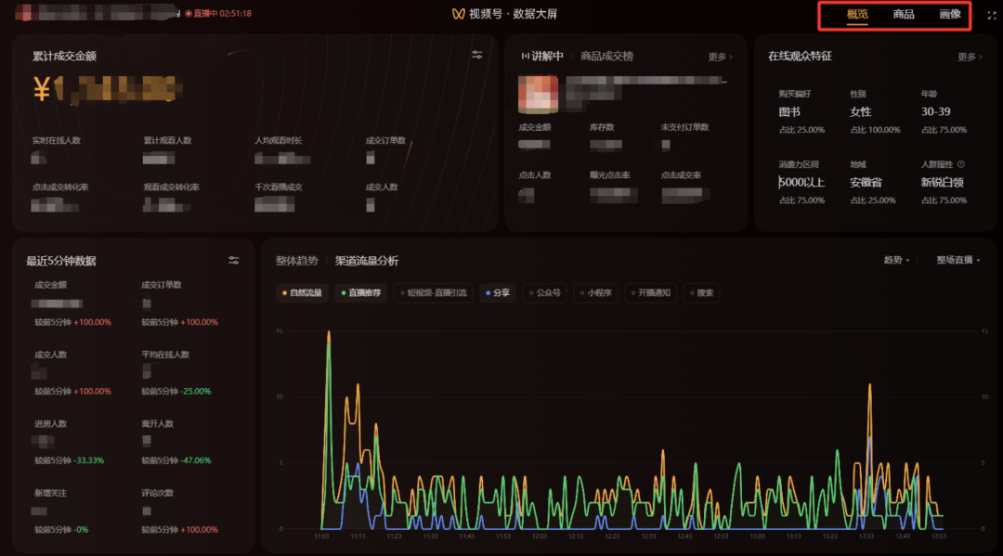Open the 整场直播 dropdown

pyautogui.click(x=958, y=260)
